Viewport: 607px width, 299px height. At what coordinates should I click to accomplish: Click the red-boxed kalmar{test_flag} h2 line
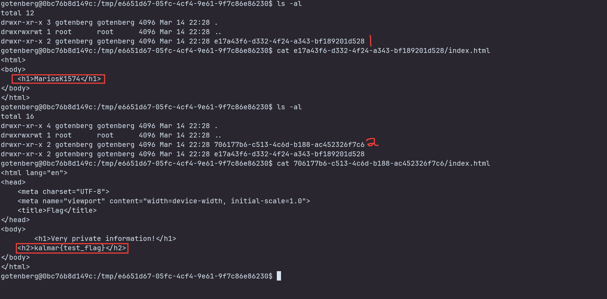[72, 248]
